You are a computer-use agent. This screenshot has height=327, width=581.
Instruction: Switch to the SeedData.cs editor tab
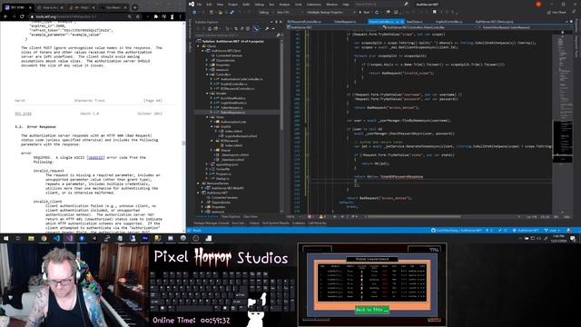[x=415, y=22]
